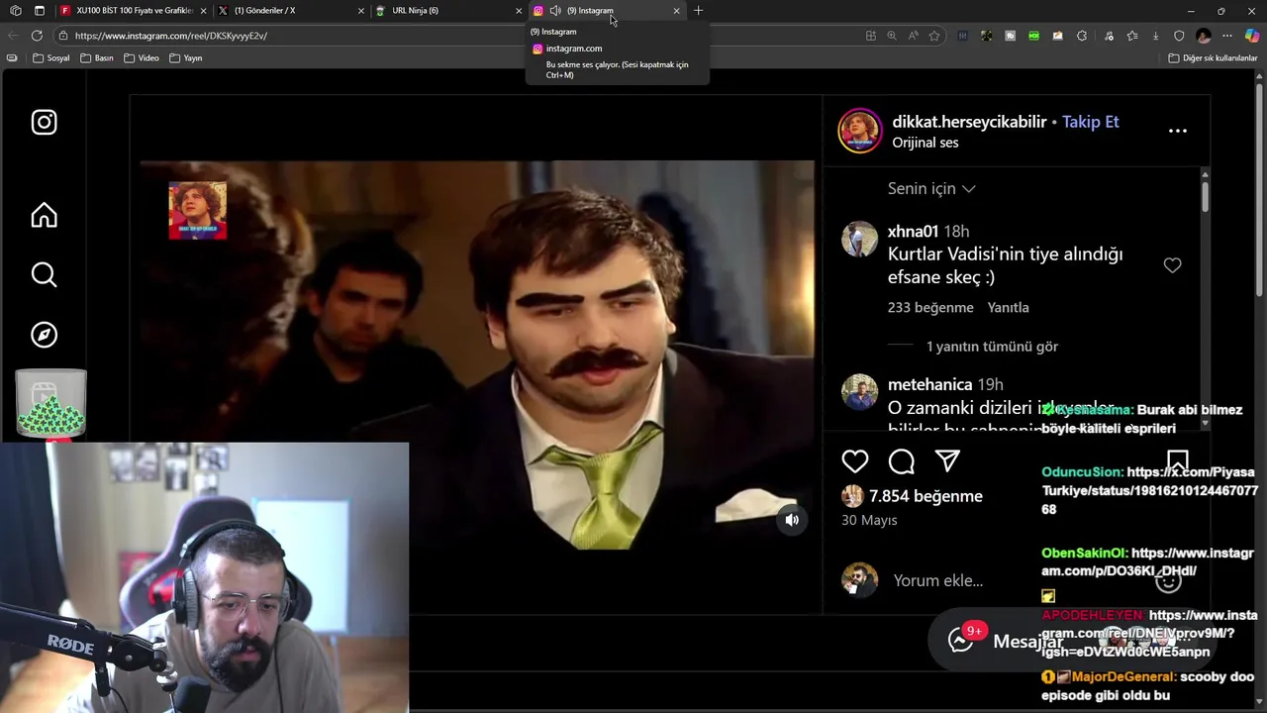Open emoji picker in comment box
The width and height of the screenshot is (1267, 713).
click(x=1168, y=580)
